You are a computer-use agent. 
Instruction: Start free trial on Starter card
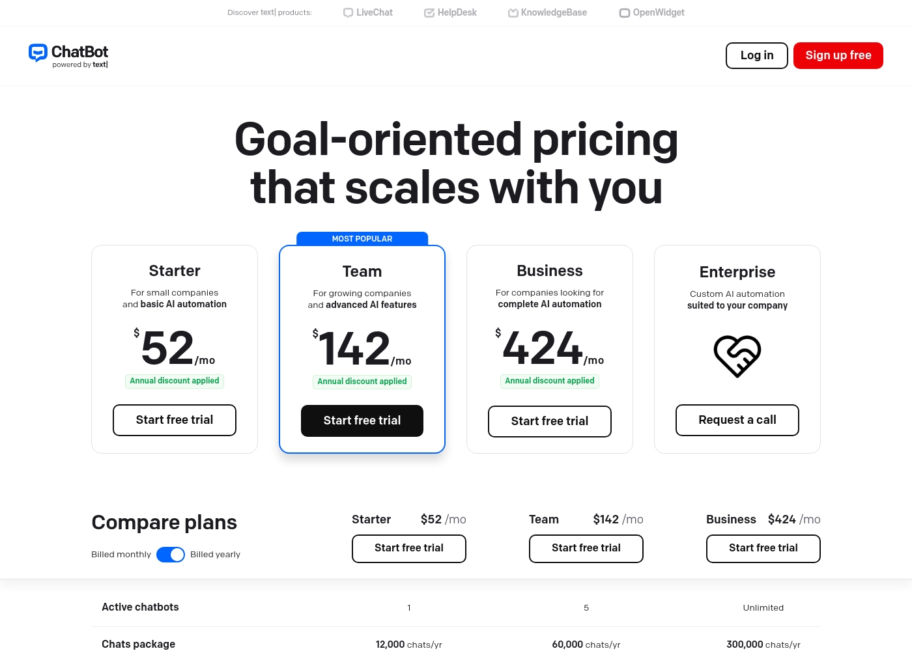(x=175, y=421)
